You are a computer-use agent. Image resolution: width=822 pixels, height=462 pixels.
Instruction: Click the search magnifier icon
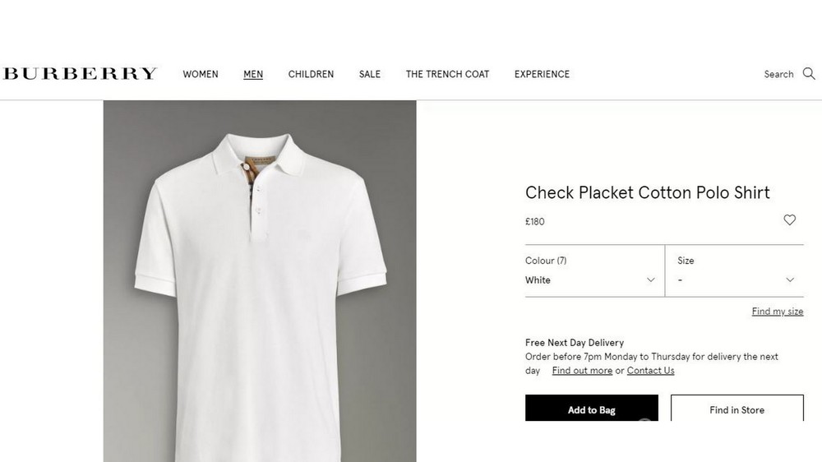[x=809, y=74]
